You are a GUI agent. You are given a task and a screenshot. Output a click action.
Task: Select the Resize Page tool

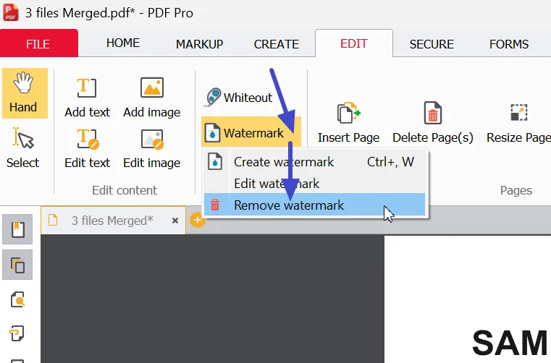pyautogui.click(x=518, y=123)
